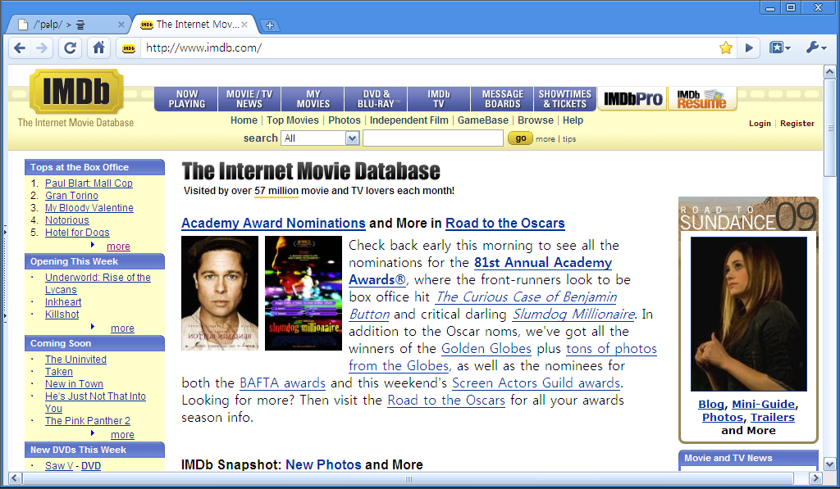Open the Showtimes & Tickets tab
The image size is (840, 489).
(x=565, y=99)
